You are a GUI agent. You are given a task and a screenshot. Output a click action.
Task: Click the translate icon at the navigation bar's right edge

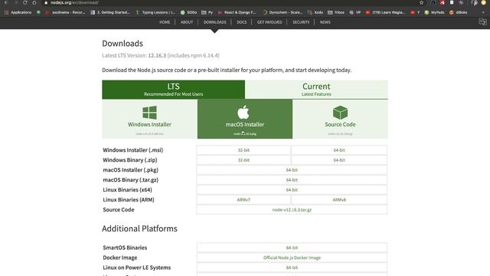tap(482, 22)
